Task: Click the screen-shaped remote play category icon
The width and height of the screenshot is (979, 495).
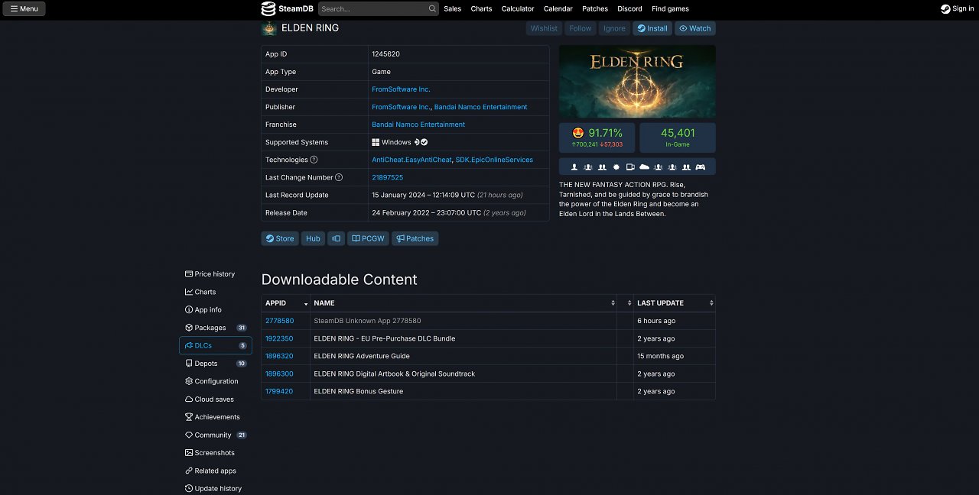Action: pyautogui.click(x=630, y=167)
